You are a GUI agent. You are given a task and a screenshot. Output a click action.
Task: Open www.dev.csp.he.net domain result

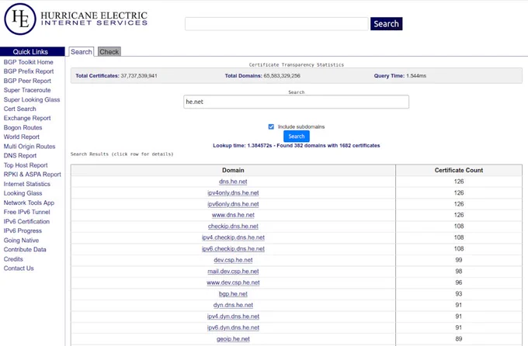(x=233, y=282)
